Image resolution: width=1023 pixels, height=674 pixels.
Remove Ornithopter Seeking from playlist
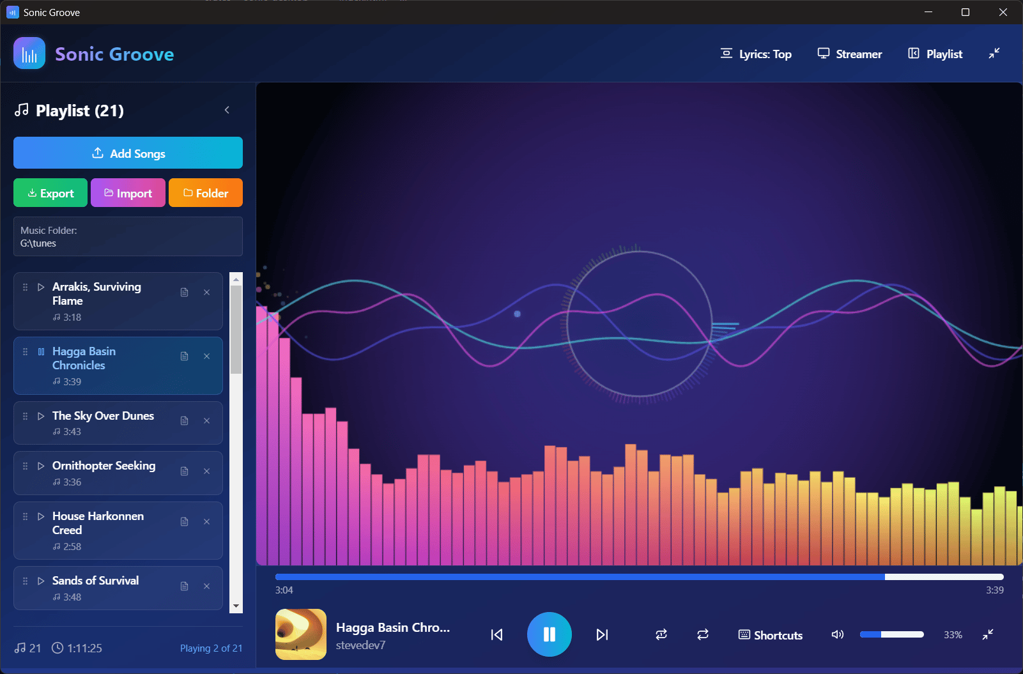click(x=206, y=471)
